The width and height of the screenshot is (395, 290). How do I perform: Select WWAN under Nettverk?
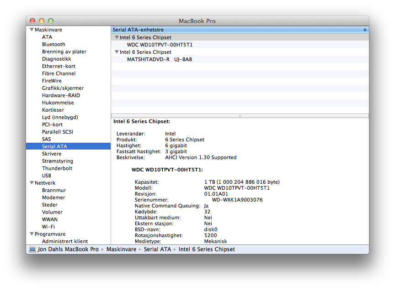coord(50,219)
